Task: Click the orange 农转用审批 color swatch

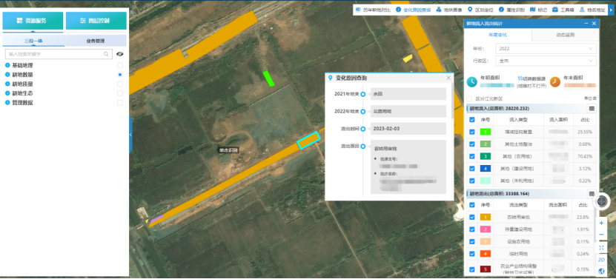Action: tap(486, 217)
